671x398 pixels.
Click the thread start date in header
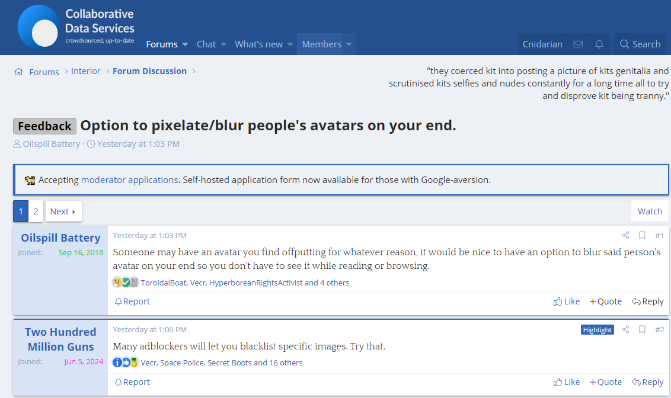(138, 144)
